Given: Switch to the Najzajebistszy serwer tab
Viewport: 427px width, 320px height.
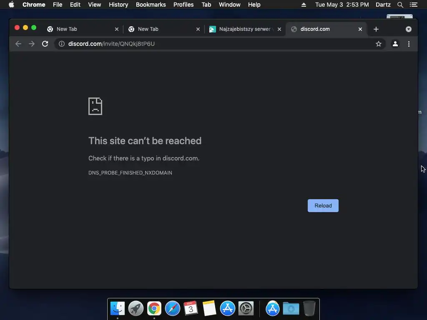Looking at the screenshot, I should pos(245,29).
